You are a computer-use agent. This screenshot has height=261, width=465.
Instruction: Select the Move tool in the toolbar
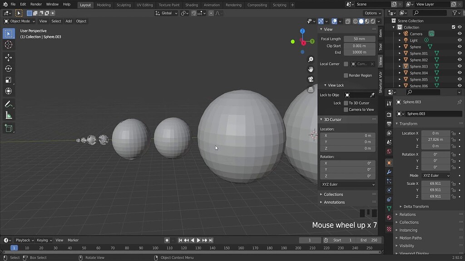pos(7,58)
